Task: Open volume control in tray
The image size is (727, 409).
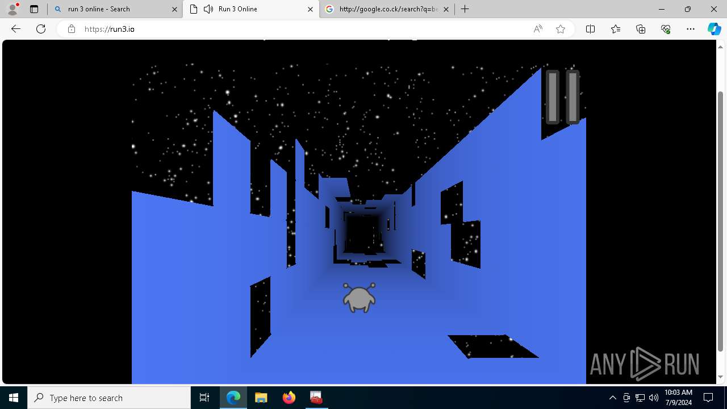Action: click(x=654, y=398)
